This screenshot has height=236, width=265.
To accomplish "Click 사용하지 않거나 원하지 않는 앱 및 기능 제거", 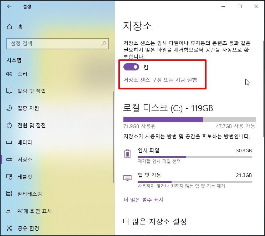I will click(x=181, y=186).
